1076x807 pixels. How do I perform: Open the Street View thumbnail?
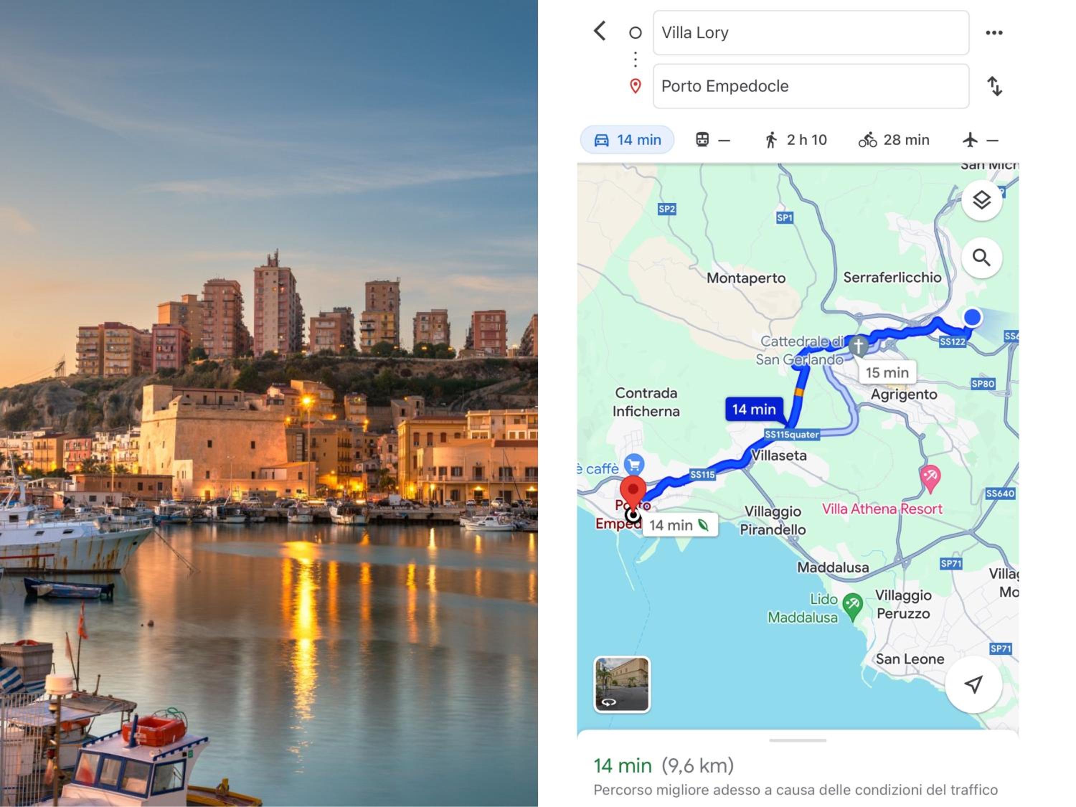[622, 684]
